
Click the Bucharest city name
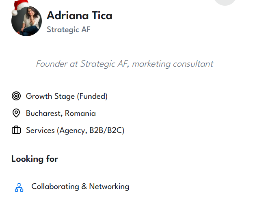coord(43,113)
